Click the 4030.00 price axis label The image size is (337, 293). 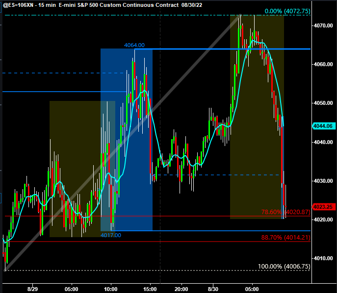[323, 181]
